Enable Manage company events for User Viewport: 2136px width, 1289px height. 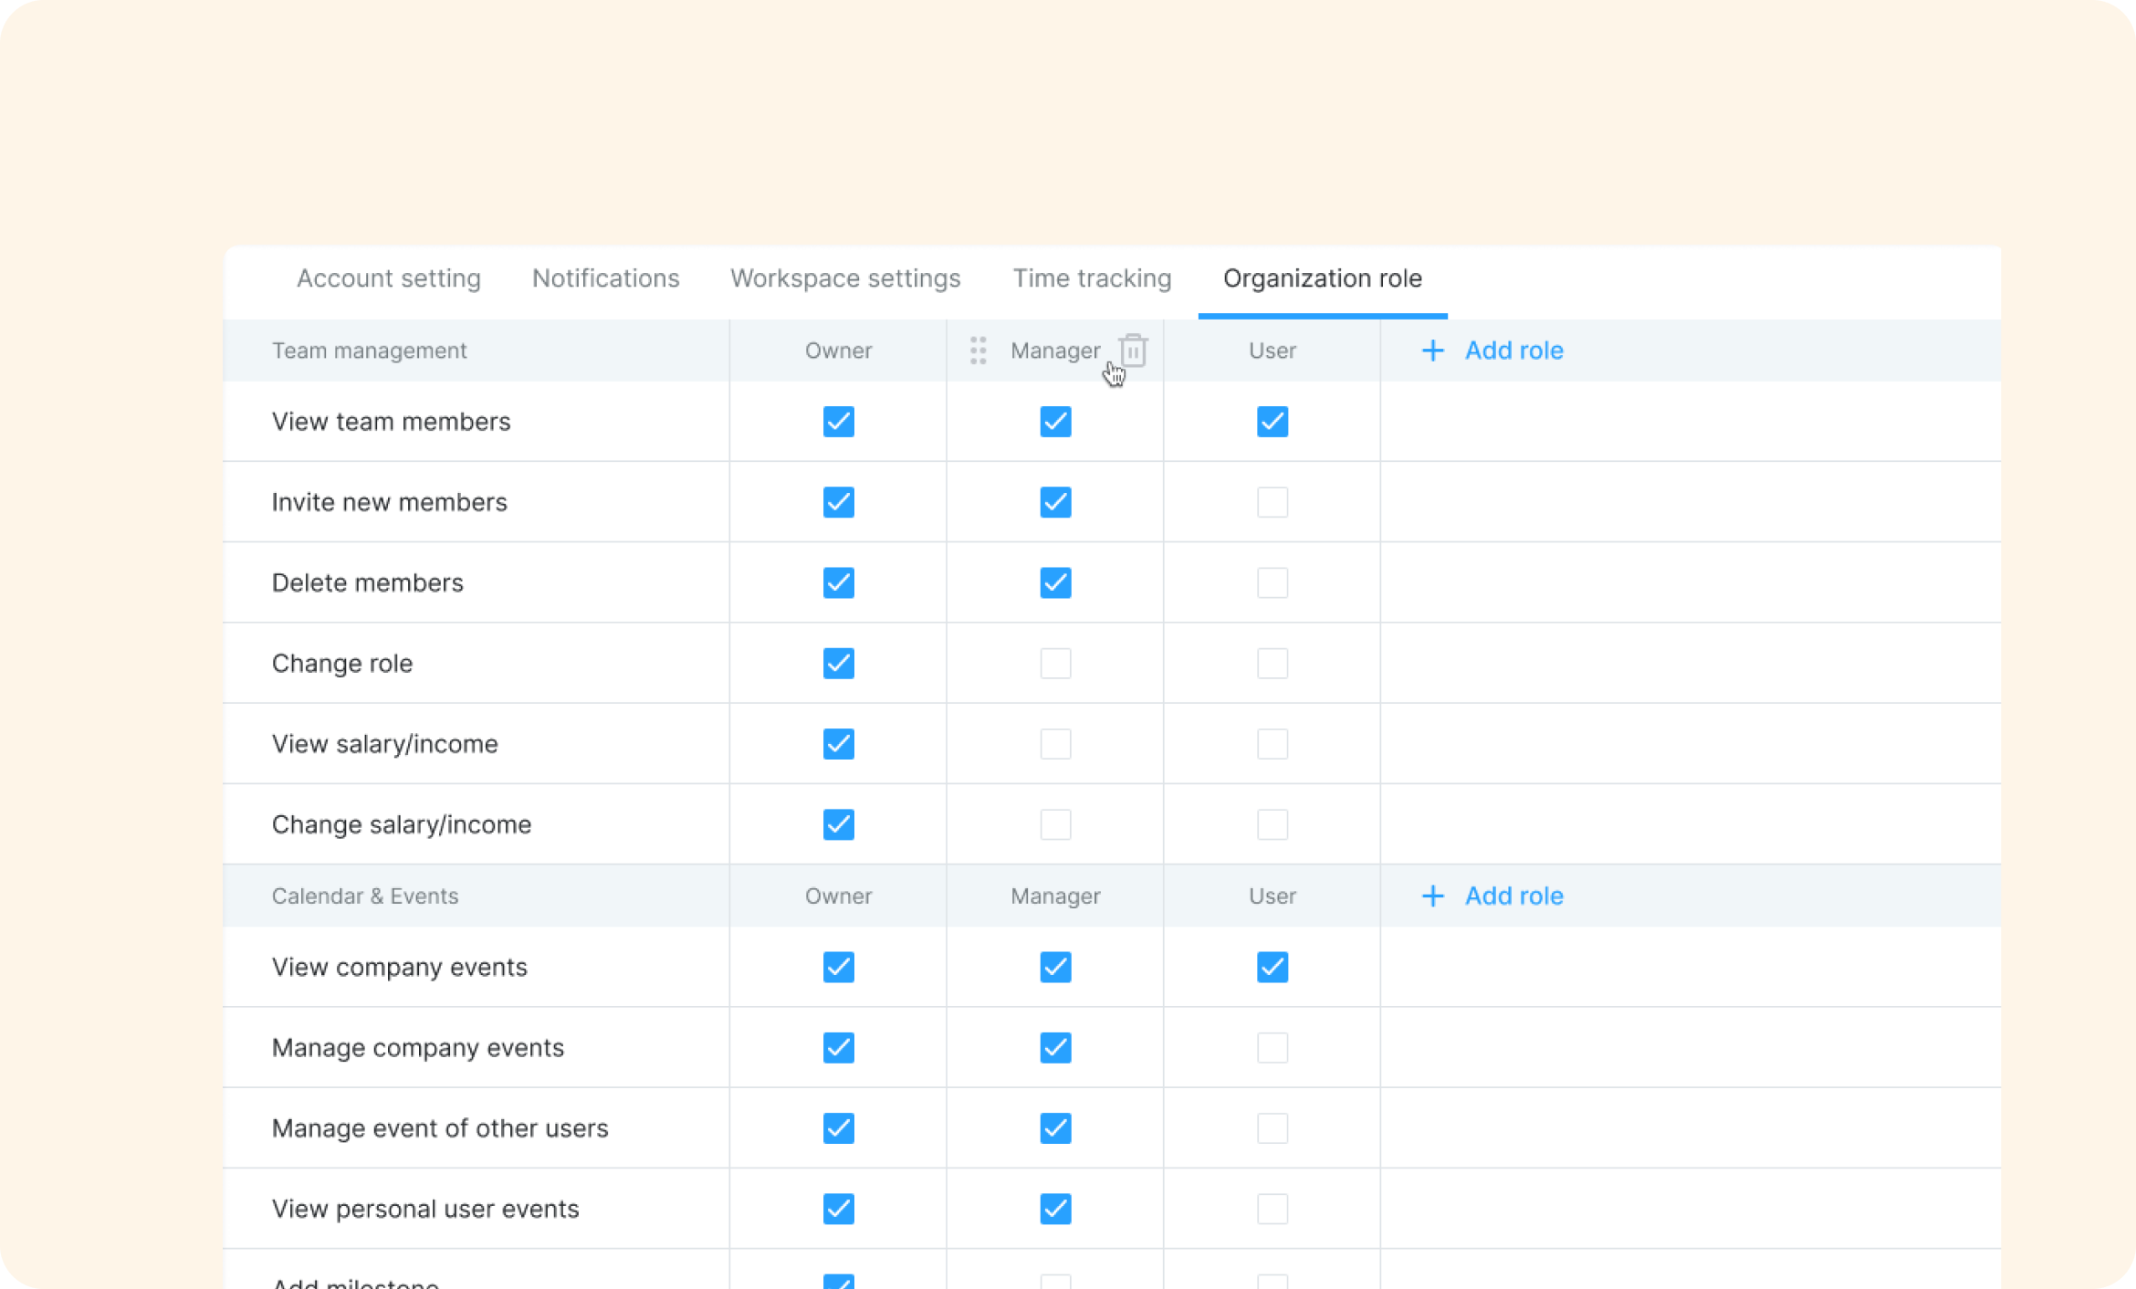tap(1272, 1047)
